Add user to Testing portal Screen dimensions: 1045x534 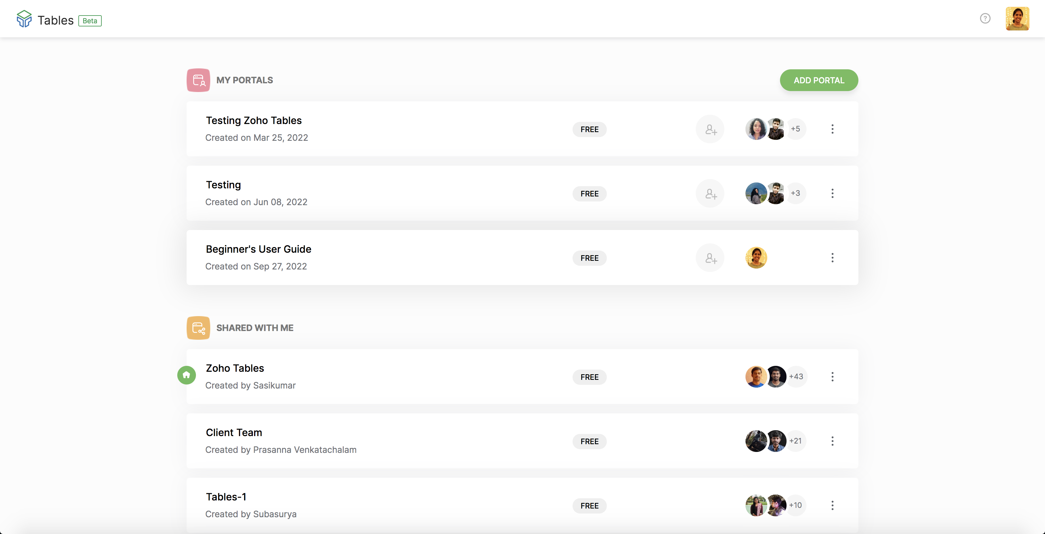click(710, 193)
